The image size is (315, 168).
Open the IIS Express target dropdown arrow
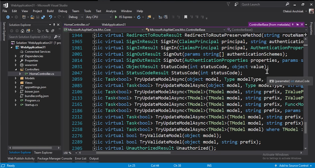[134, 17]
